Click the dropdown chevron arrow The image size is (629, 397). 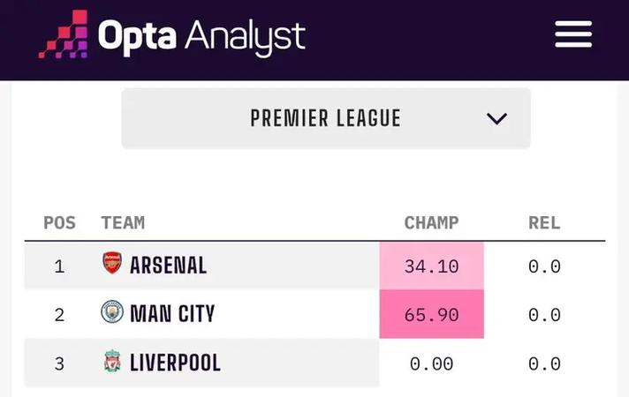[x=496, y=118]
